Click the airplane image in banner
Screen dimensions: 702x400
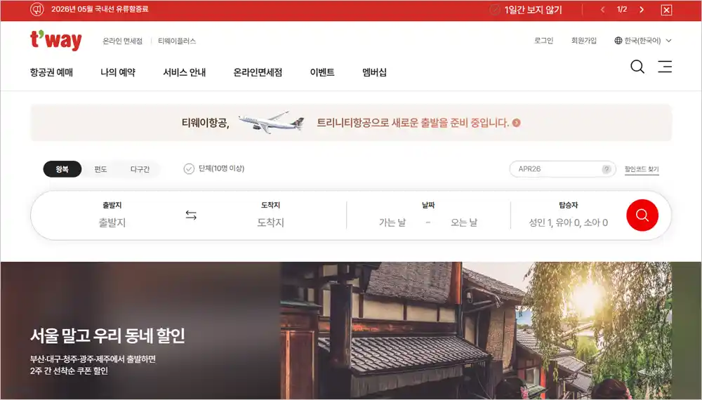tap(271, 122)
